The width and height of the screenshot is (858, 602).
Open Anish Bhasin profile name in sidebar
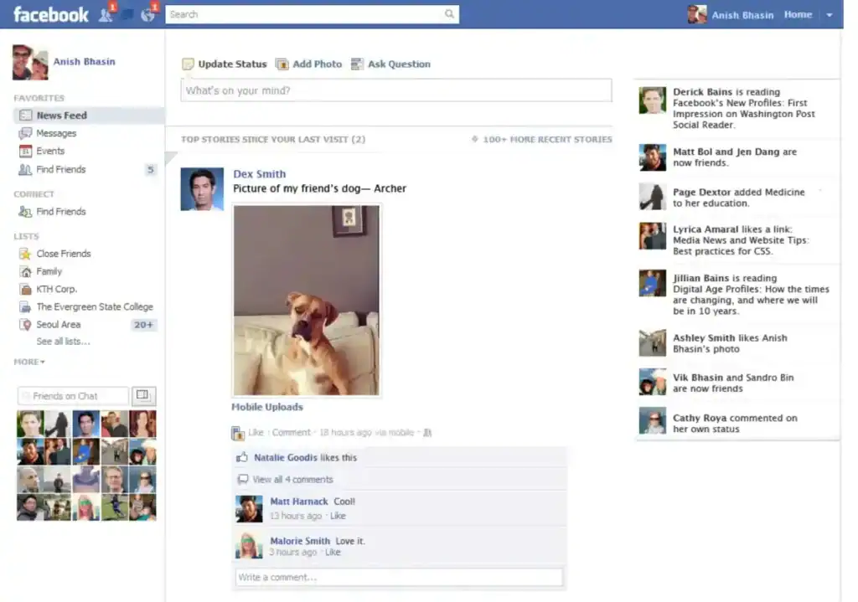coord(85,62)
